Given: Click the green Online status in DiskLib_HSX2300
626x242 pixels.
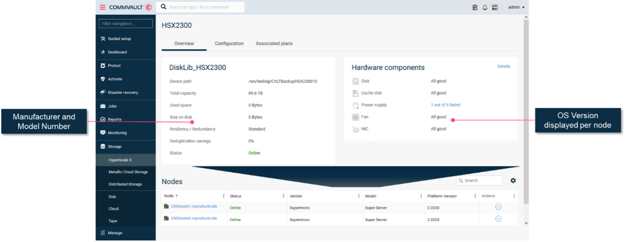Looking at the screenshot, I should point(254,153).
